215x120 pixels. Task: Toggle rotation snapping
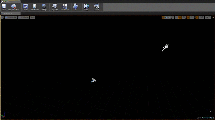point(188,17)
